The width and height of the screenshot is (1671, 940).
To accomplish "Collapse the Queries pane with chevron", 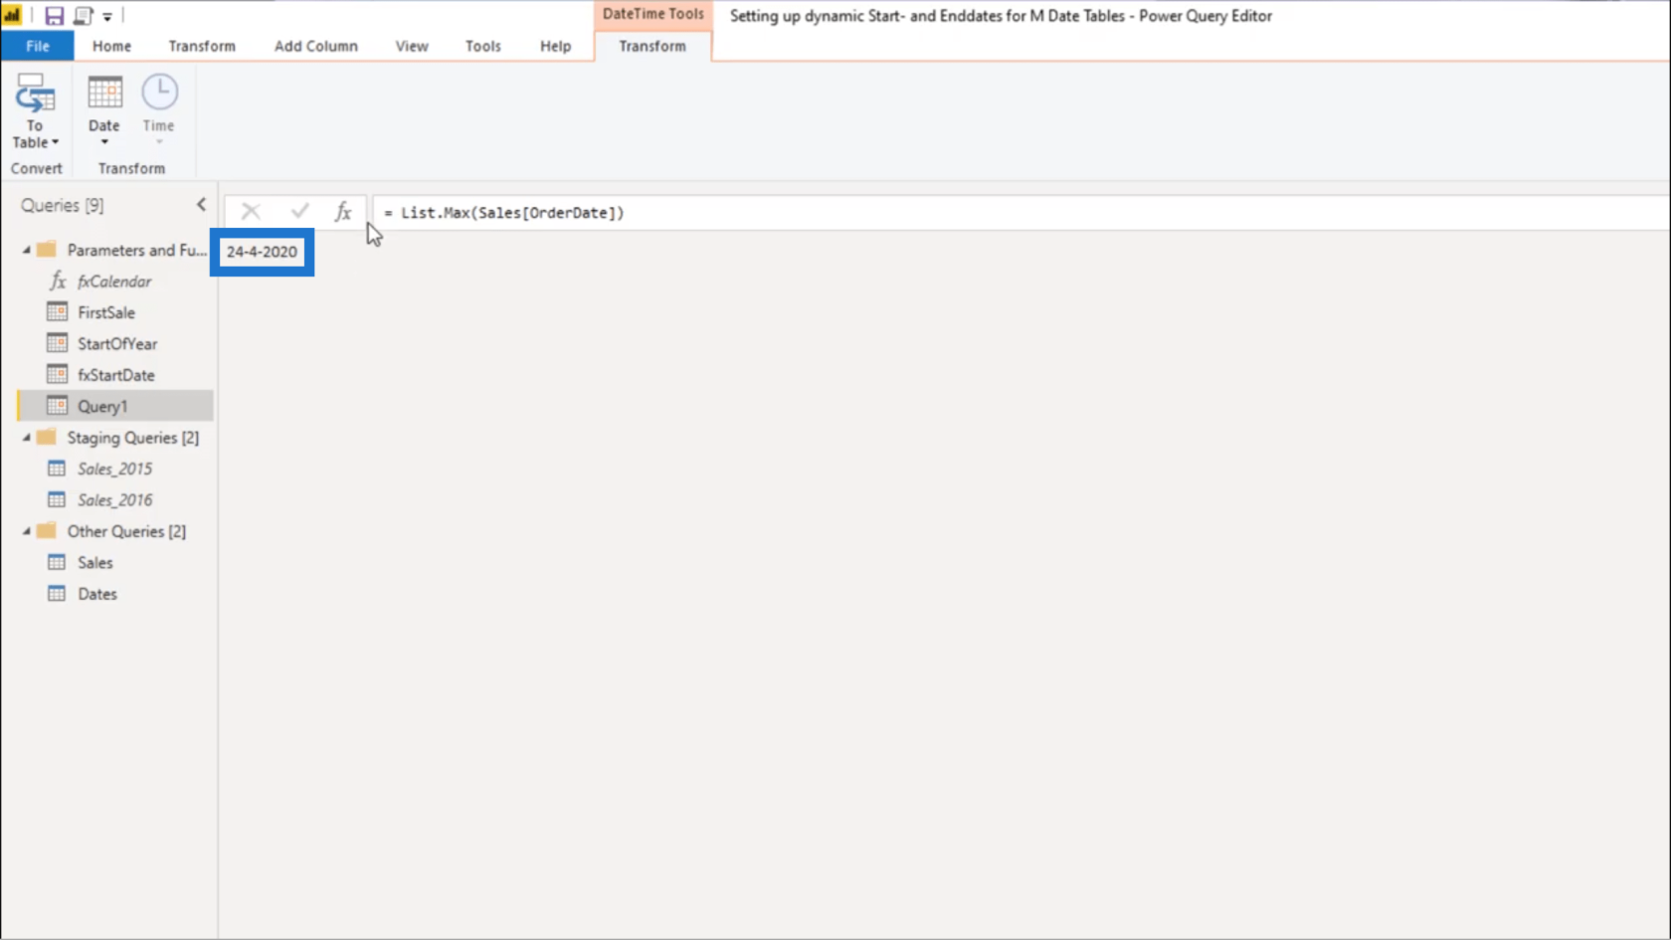I will pos(201,205).
